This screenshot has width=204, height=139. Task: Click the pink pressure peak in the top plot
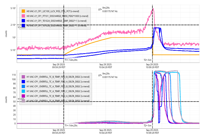coord(153,9)
